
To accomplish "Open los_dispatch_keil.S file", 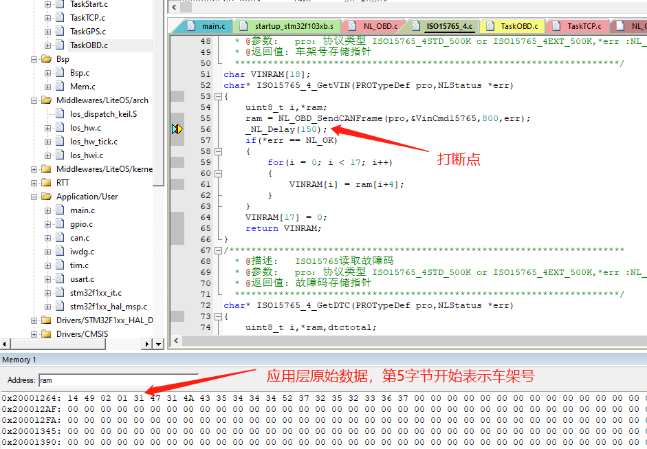I will [104, 114].
